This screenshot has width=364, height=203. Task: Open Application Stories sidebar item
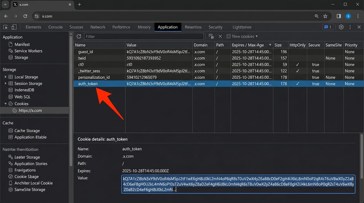click(28, 164)
